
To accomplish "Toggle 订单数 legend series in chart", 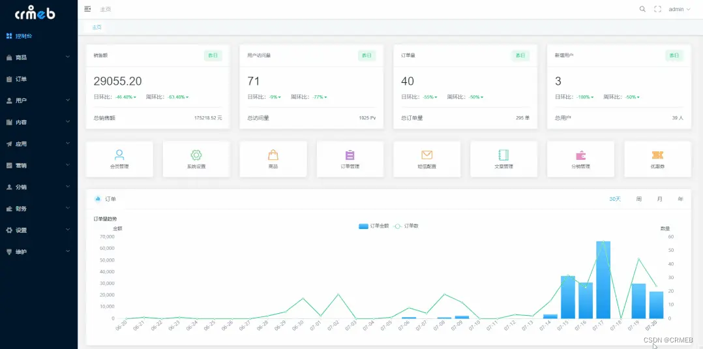I will click(406, 226).
